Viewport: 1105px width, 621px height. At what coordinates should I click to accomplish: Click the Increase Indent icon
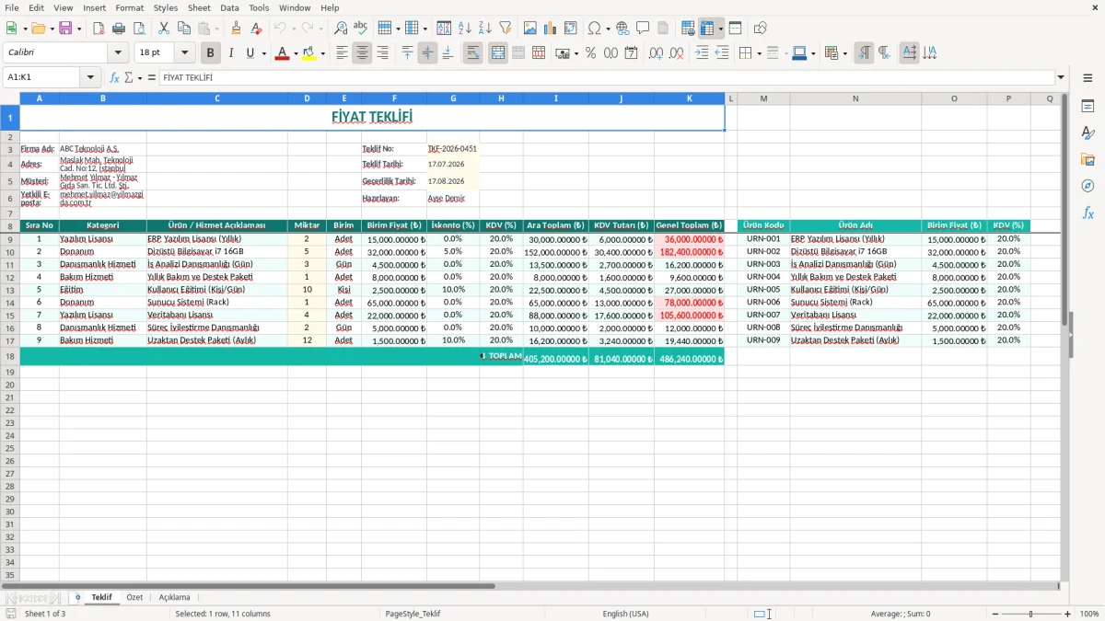click(702, 53)
